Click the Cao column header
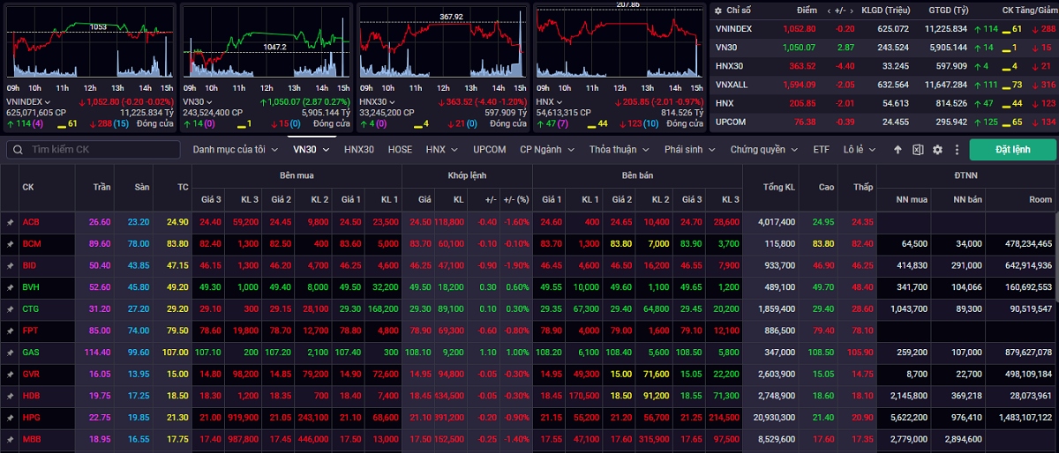Screen dimensions: 1059x453 826,187
